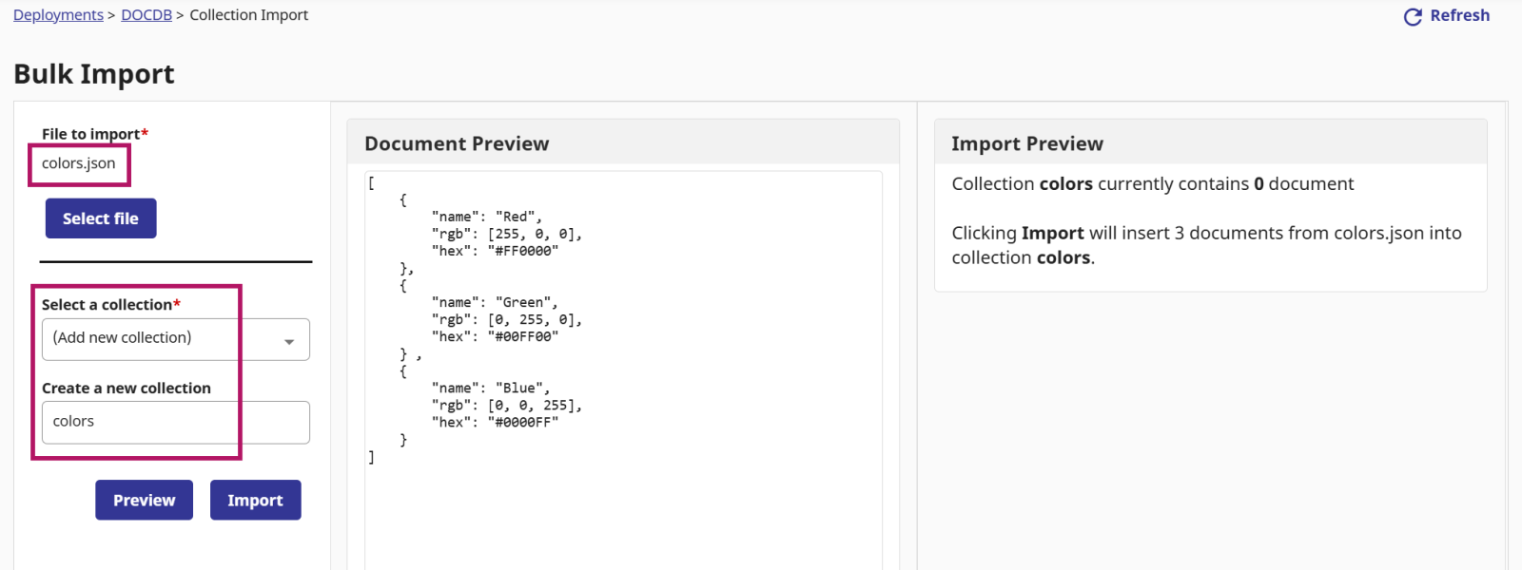Image resolution: width=1522 pixels, height=570 pixels.
Task: Expand the dropdown arrow for collection selection
Action: pyautogui.click(x=289, y=342)
